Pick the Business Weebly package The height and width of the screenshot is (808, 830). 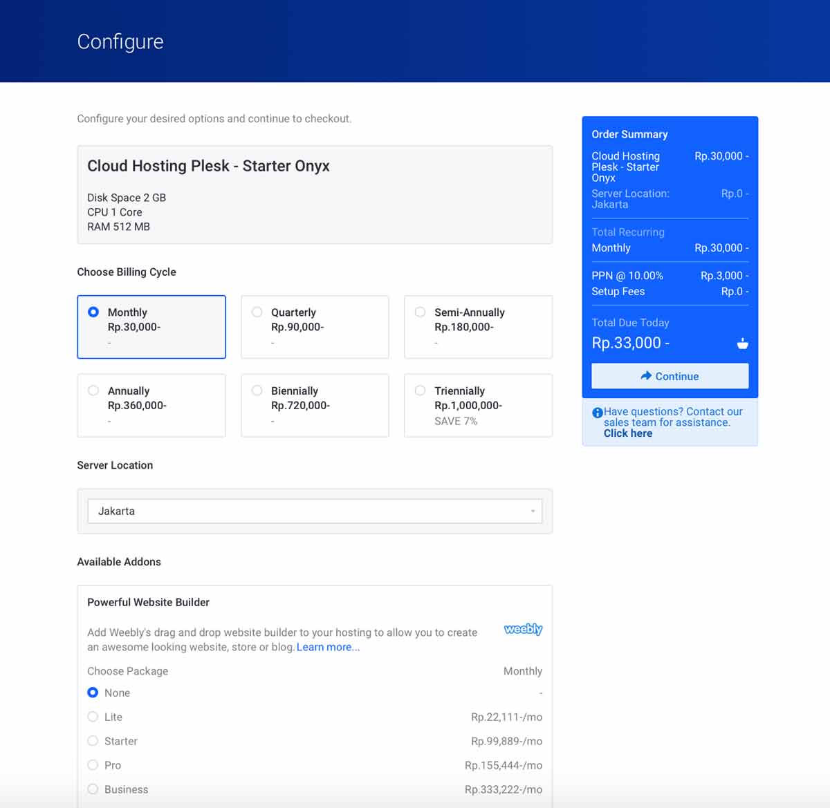[x=93, y=789]
